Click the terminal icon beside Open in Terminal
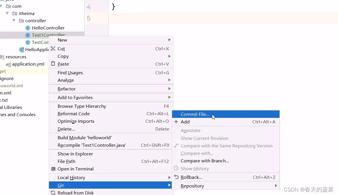Viewport: 338px width, 195px height. 53,169
